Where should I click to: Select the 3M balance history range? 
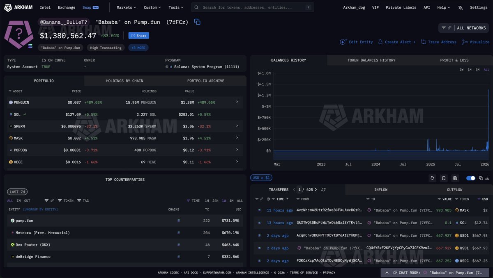(x=478, y=70)
